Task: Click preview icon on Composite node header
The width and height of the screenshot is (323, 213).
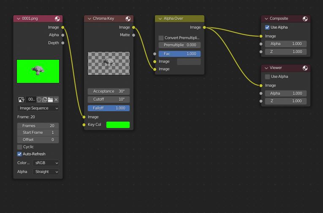Action: [x=305, y=19]
